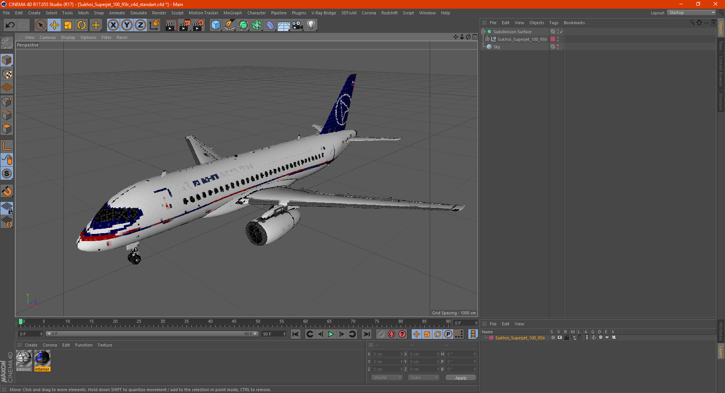The height and width of the screenshot is (393, 725).
Task: Open Object Manager Tags menu
Action: [x=554, y=23]
